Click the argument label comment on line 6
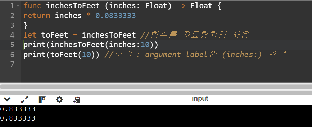 (197, 55)
